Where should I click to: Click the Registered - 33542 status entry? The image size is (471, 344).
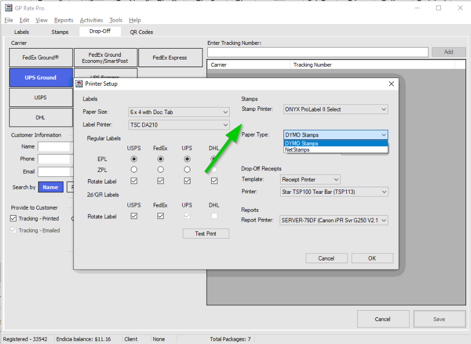pos(25,339)
